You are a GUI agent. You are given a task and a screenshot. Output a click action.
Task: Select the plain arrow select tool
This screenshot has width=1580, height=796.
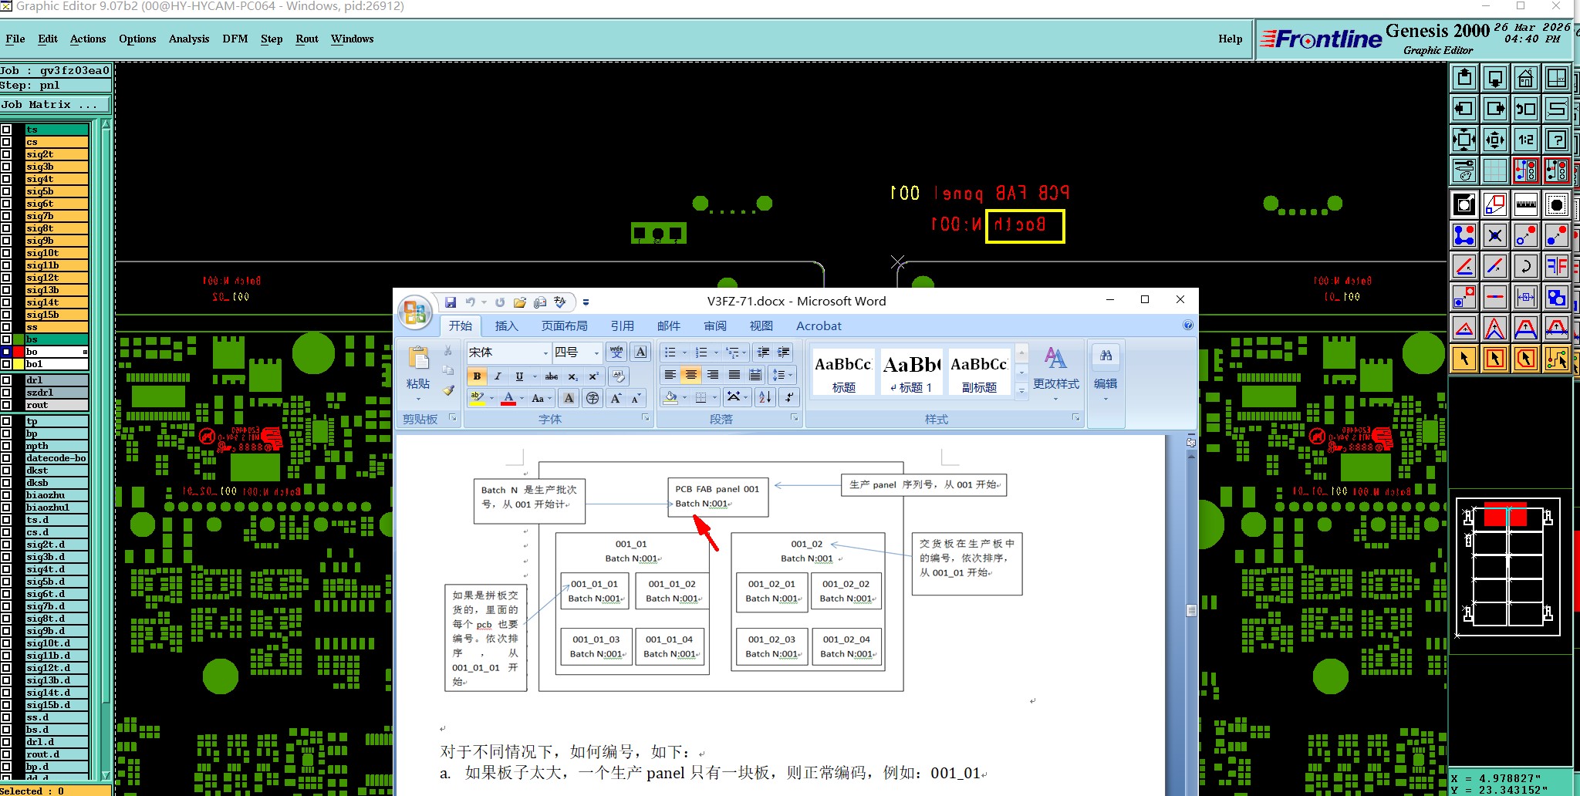pos(1464,359)
